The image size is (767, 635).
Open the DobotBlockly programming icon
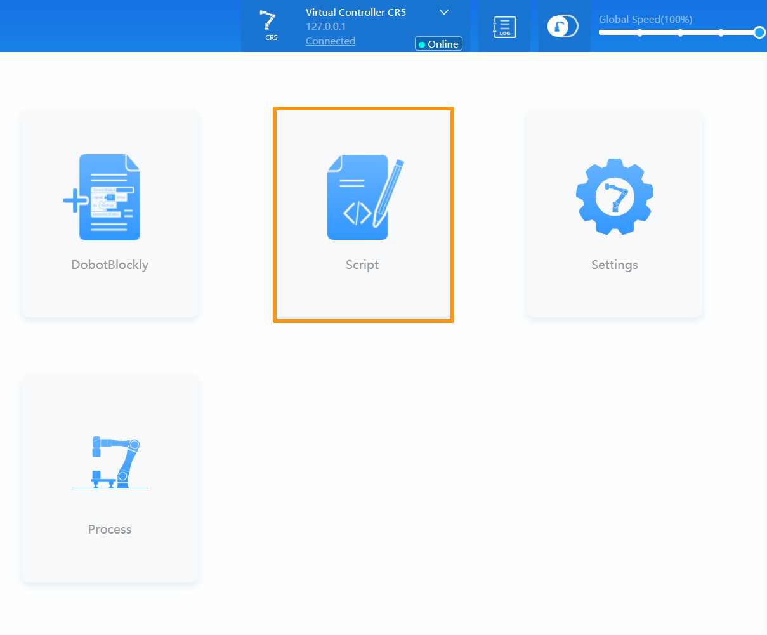103,197
